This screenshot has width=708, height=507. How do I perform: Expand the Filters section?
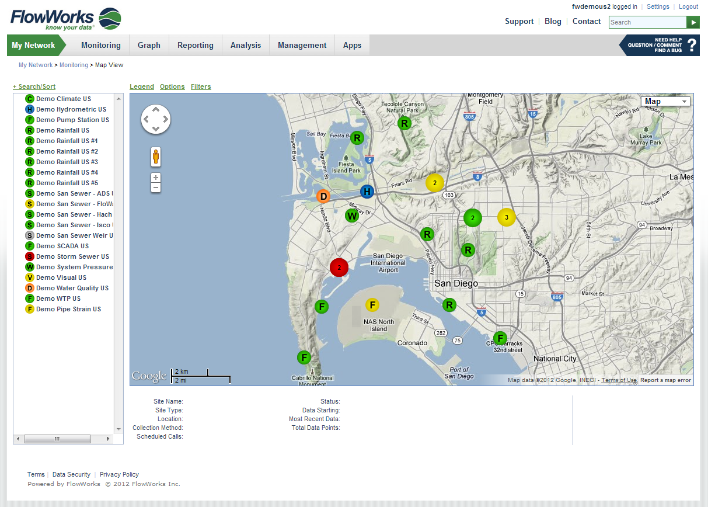point(201,86)
